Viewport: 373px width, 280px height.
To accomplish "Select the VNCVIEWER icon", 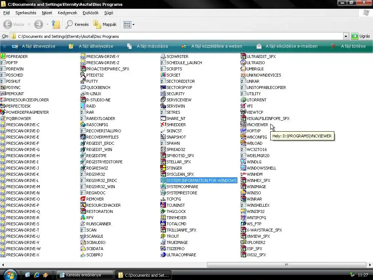I will tap(243, 125).
